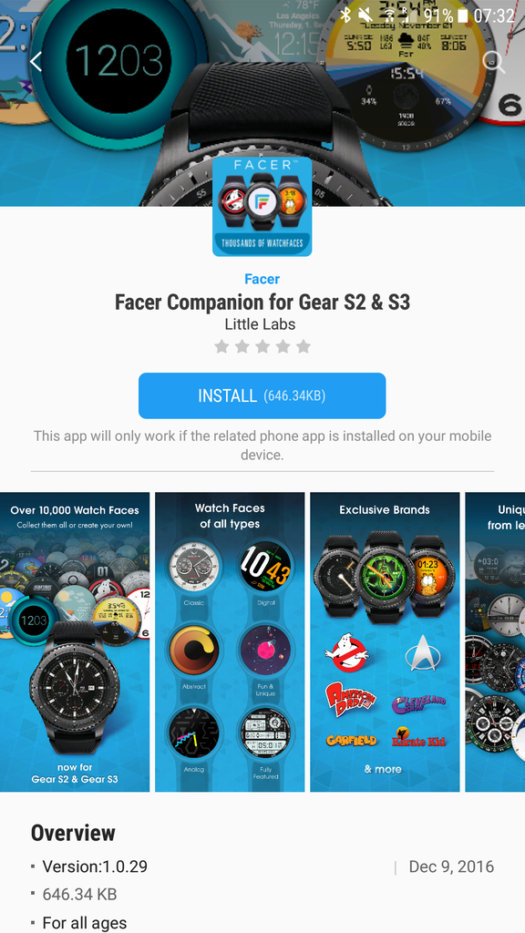Tap the Version 1.0.29 entry

pos(95,867)
